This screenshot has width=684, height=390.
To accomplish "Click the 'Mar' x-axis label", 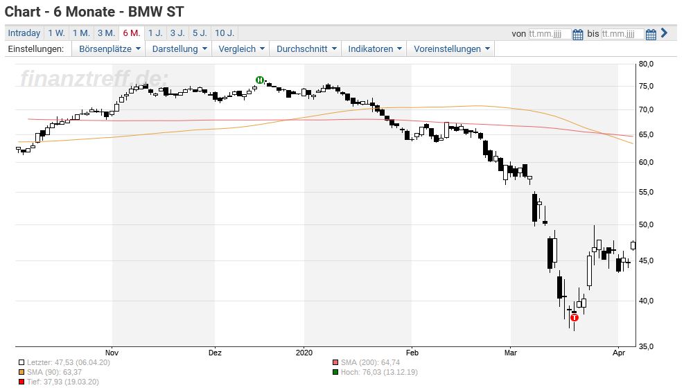I will click(x=510, y=353).
